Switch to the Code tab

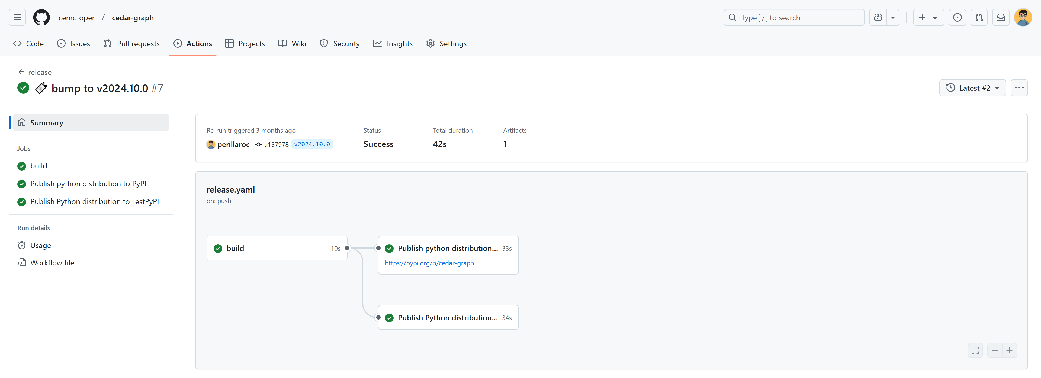point(28,44)
